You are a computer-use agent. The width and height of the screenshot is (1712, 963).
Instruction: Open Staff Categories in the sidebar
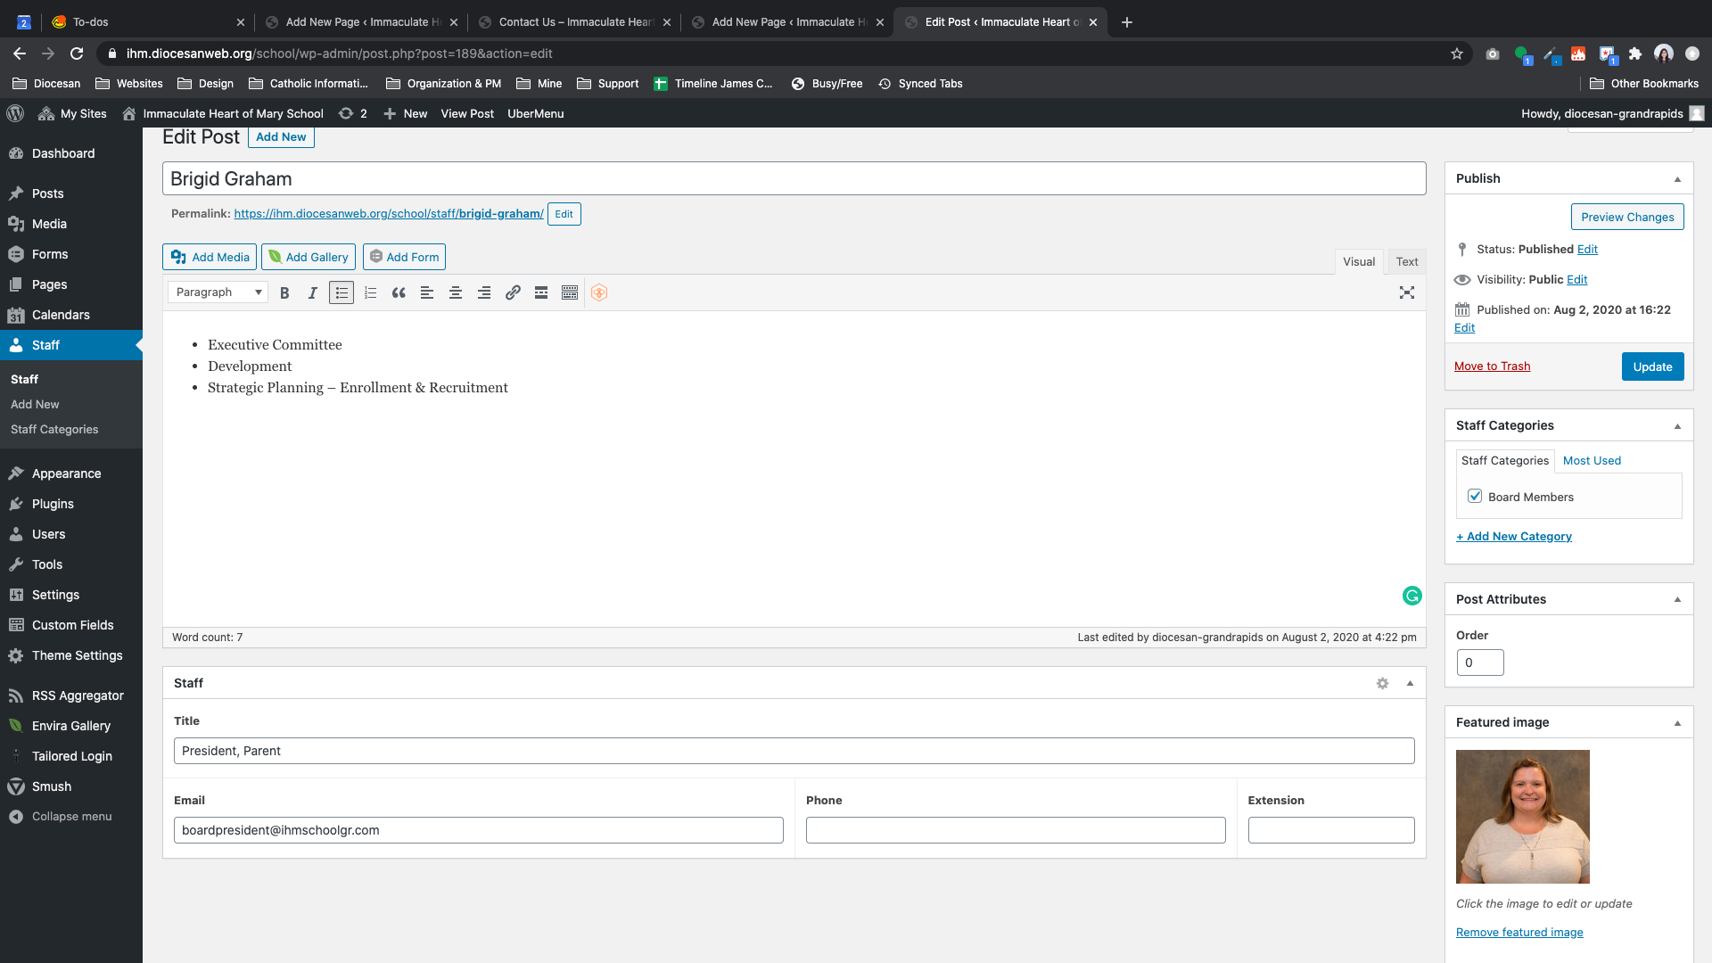54,429
